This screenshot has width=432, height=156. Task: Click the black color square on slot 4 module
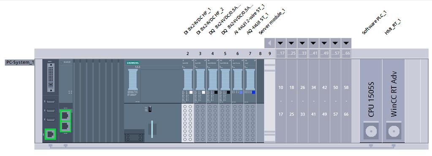pyautogui.click(x=216, y=93)
